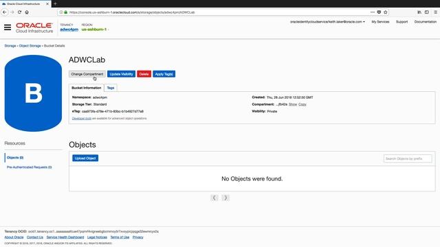Reload the page with the refresh icon

(x=19, y=12)
